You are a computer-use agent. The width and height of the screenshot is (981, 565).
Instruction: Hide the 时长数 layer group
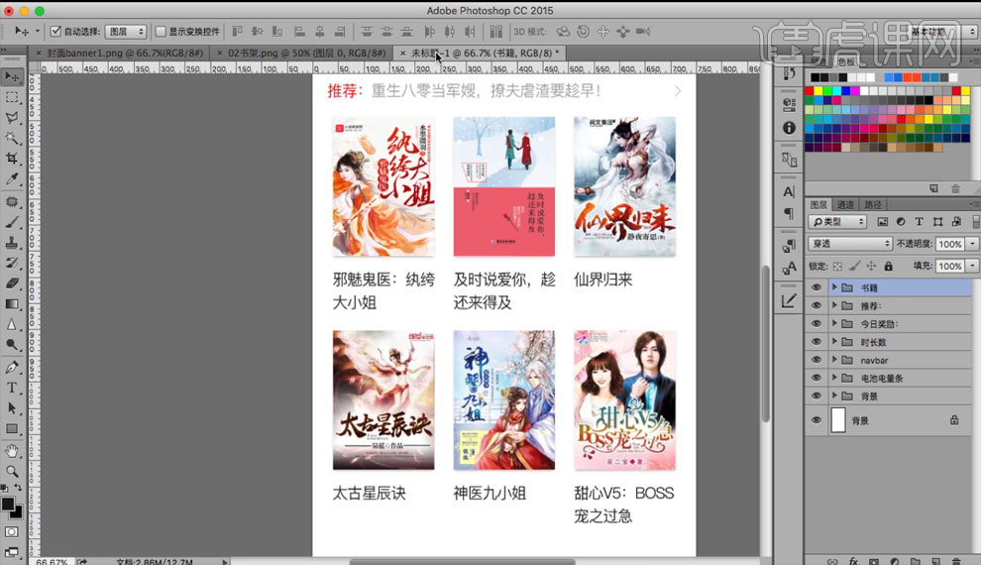click(x=816, y=342)
